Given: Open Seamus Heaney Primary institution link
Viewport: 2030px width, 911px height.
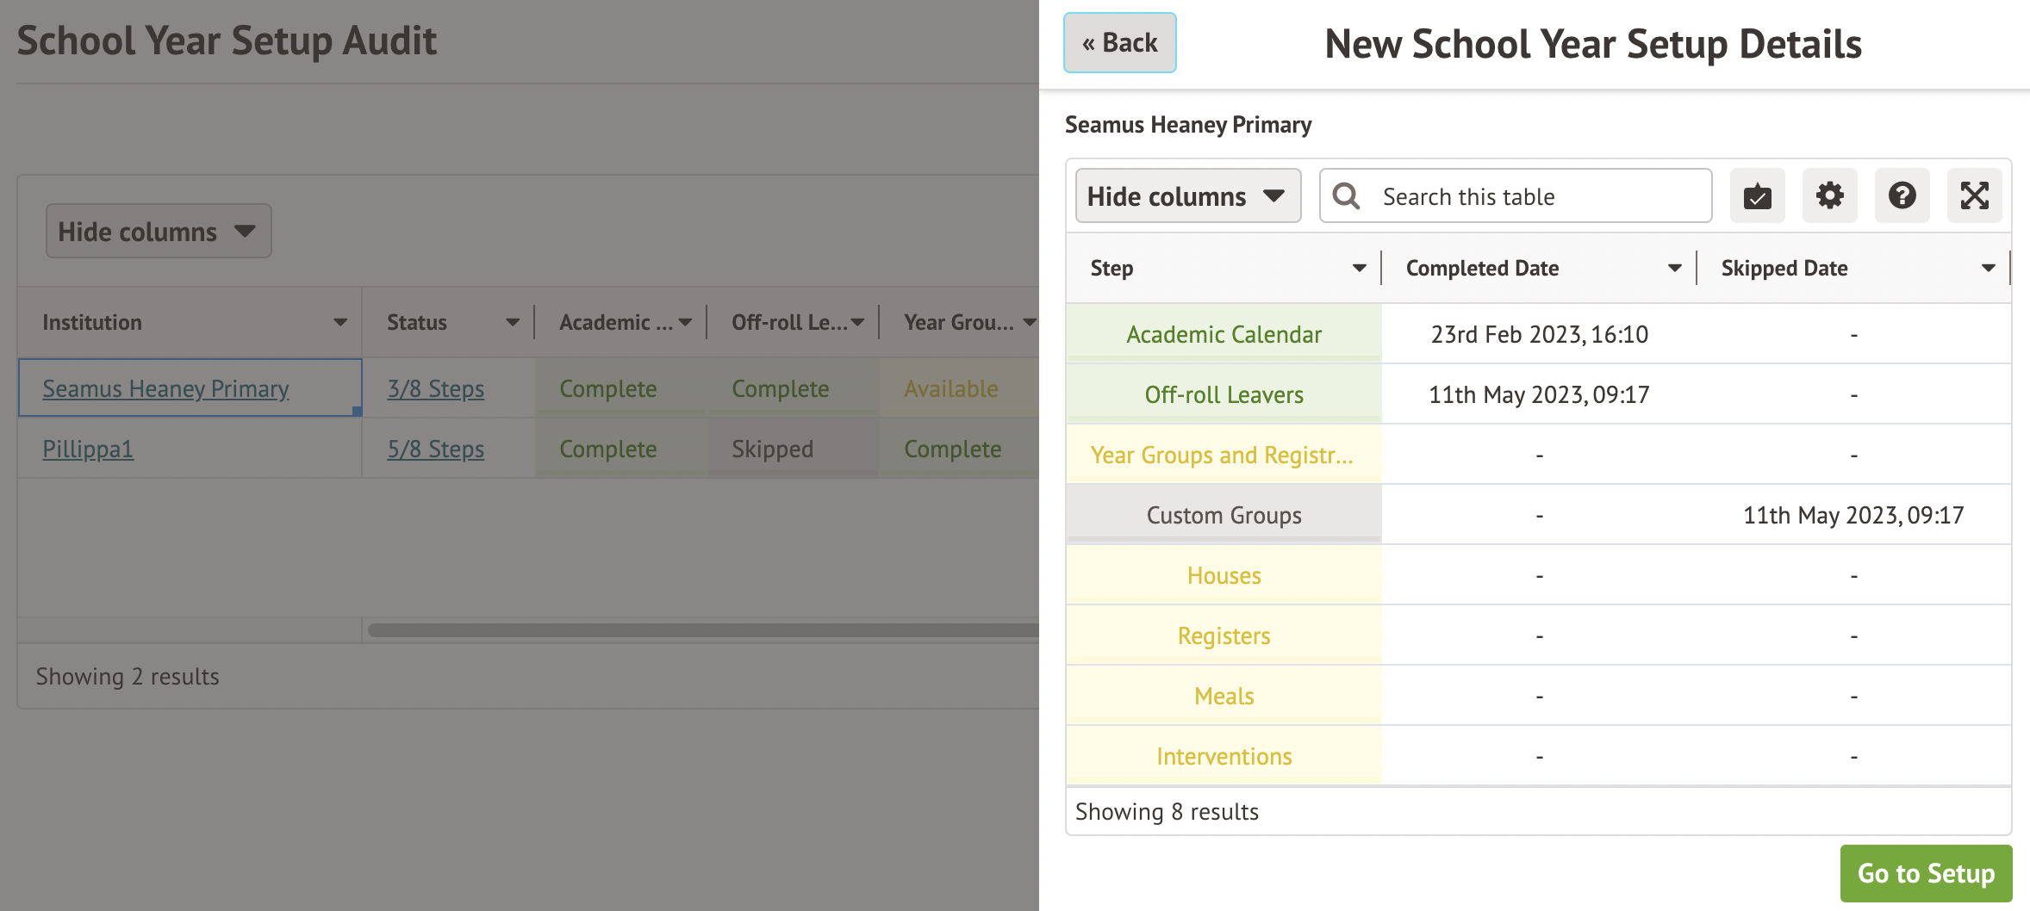Looking at the screenshot, I should coord(165,389).
